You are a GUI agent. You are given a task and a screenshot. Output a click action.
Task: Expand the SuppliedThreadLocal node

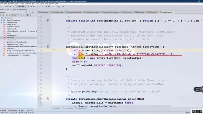[x=2, y=20]
